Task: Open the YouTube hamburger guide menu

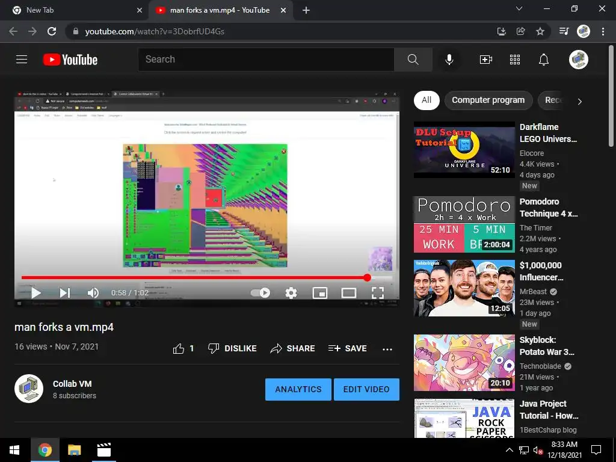Action: pyautogui.click(x=22, y=60)
